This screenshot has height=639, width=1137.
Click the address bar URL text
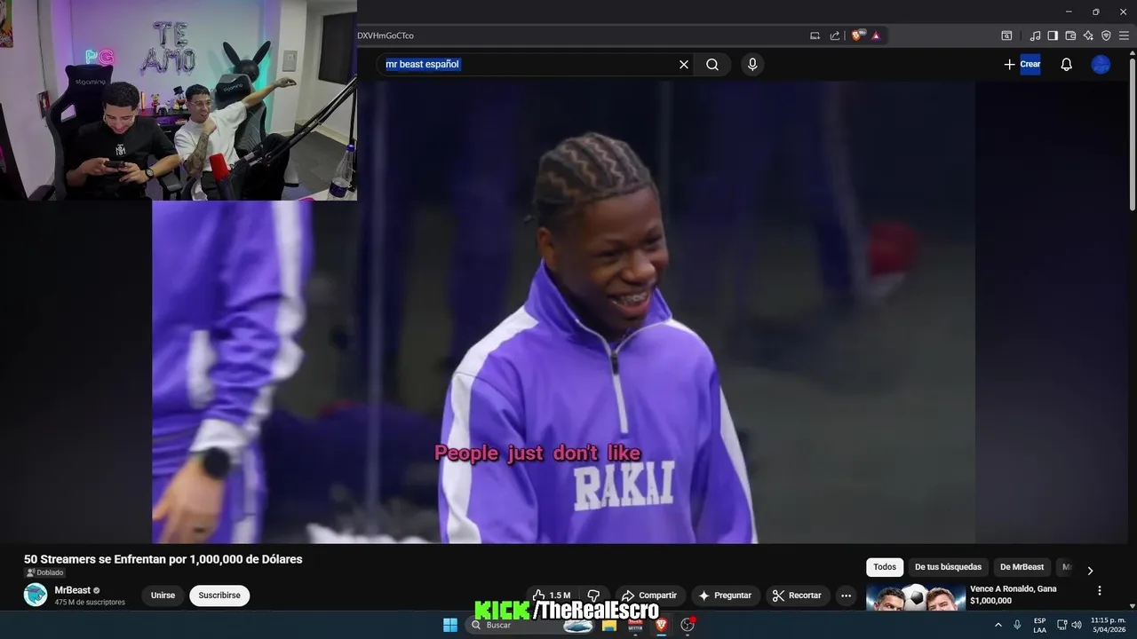(386, 35)
